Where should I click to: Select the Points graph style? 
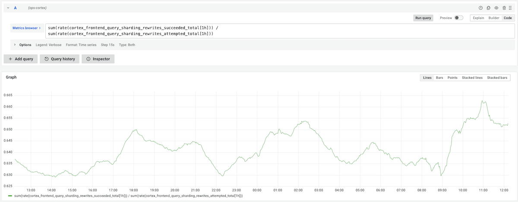452,78
